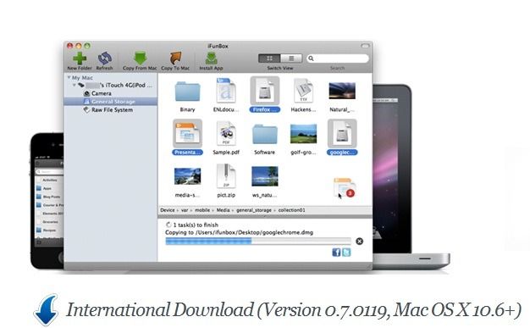The width and height of the screenshot is (530, 328).
Task: Select the Hackens... font file
Action: coord(303,91)
